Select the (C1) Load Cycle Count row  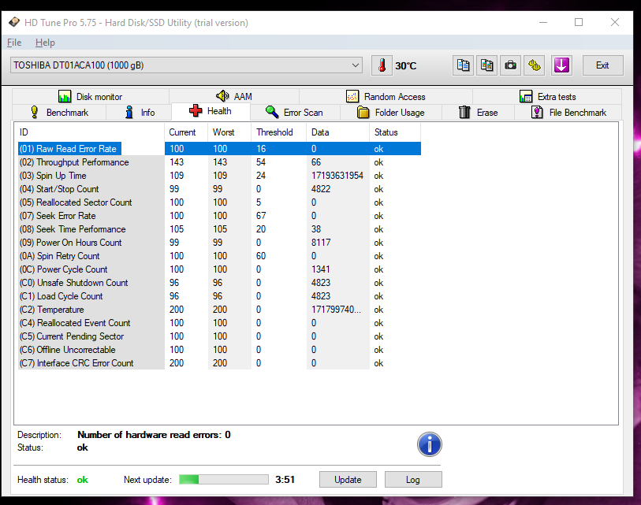219,296
